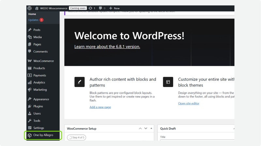Screen dimensions: 261x146
Task: Click the Products icon in sidebar
Action: [30, 68]
